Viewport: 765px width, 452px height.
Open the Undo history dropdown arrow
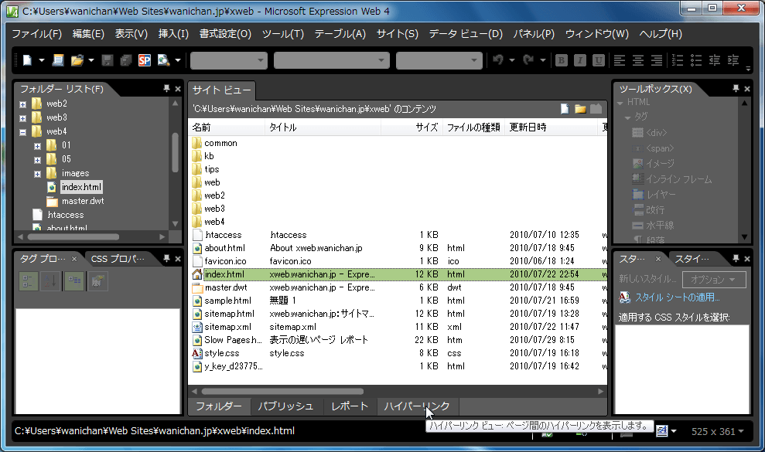512,60
